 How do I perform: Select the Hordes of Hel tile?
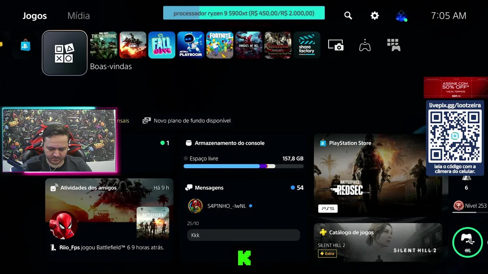point(249,45)
